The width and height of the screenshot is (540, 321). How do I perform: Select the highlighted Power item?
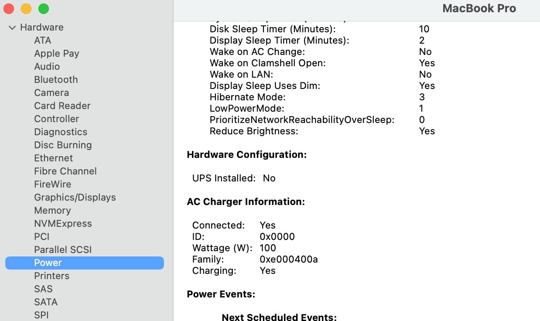click(48, 263)
